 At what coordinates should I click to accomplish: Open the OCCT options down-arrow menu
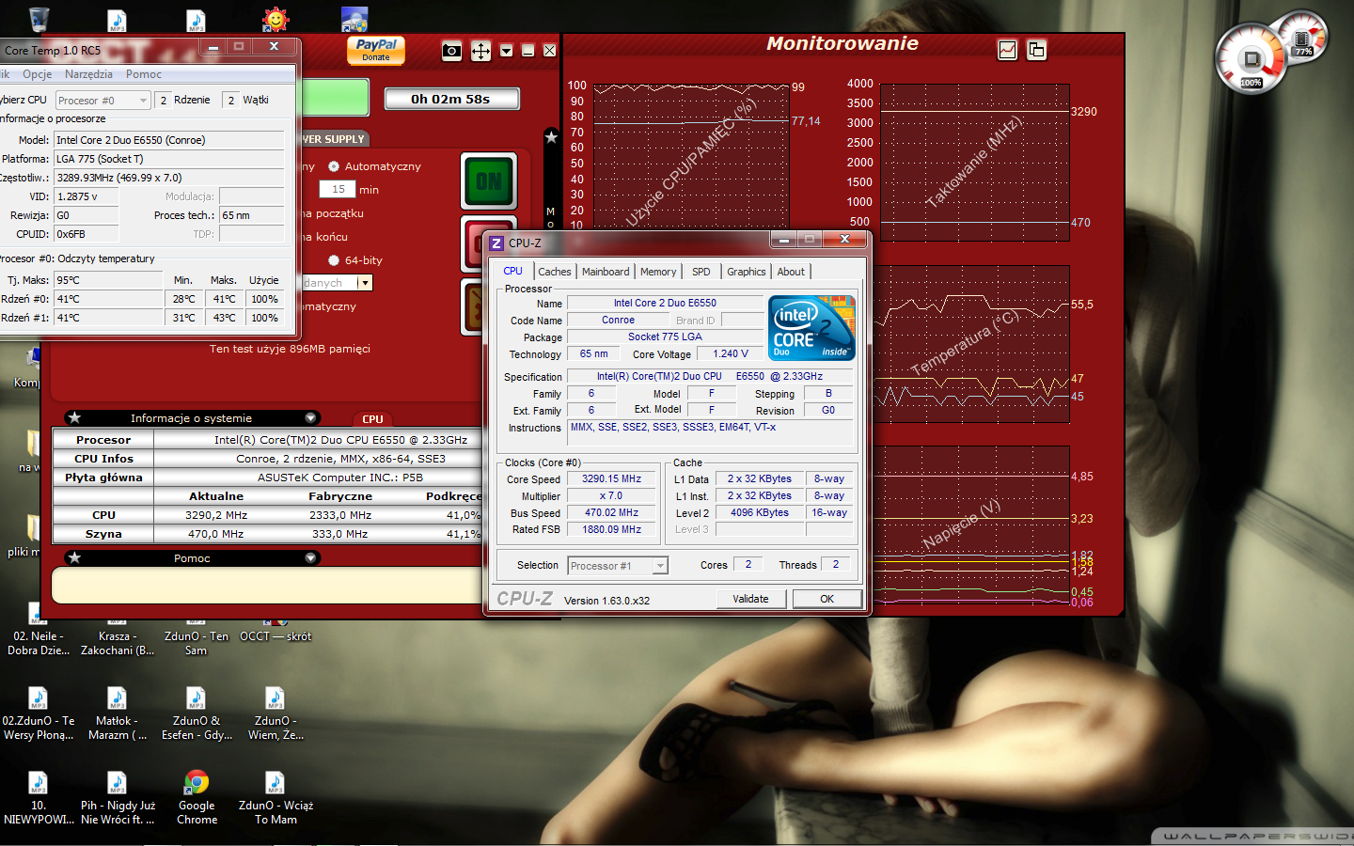tap(507, 51)
